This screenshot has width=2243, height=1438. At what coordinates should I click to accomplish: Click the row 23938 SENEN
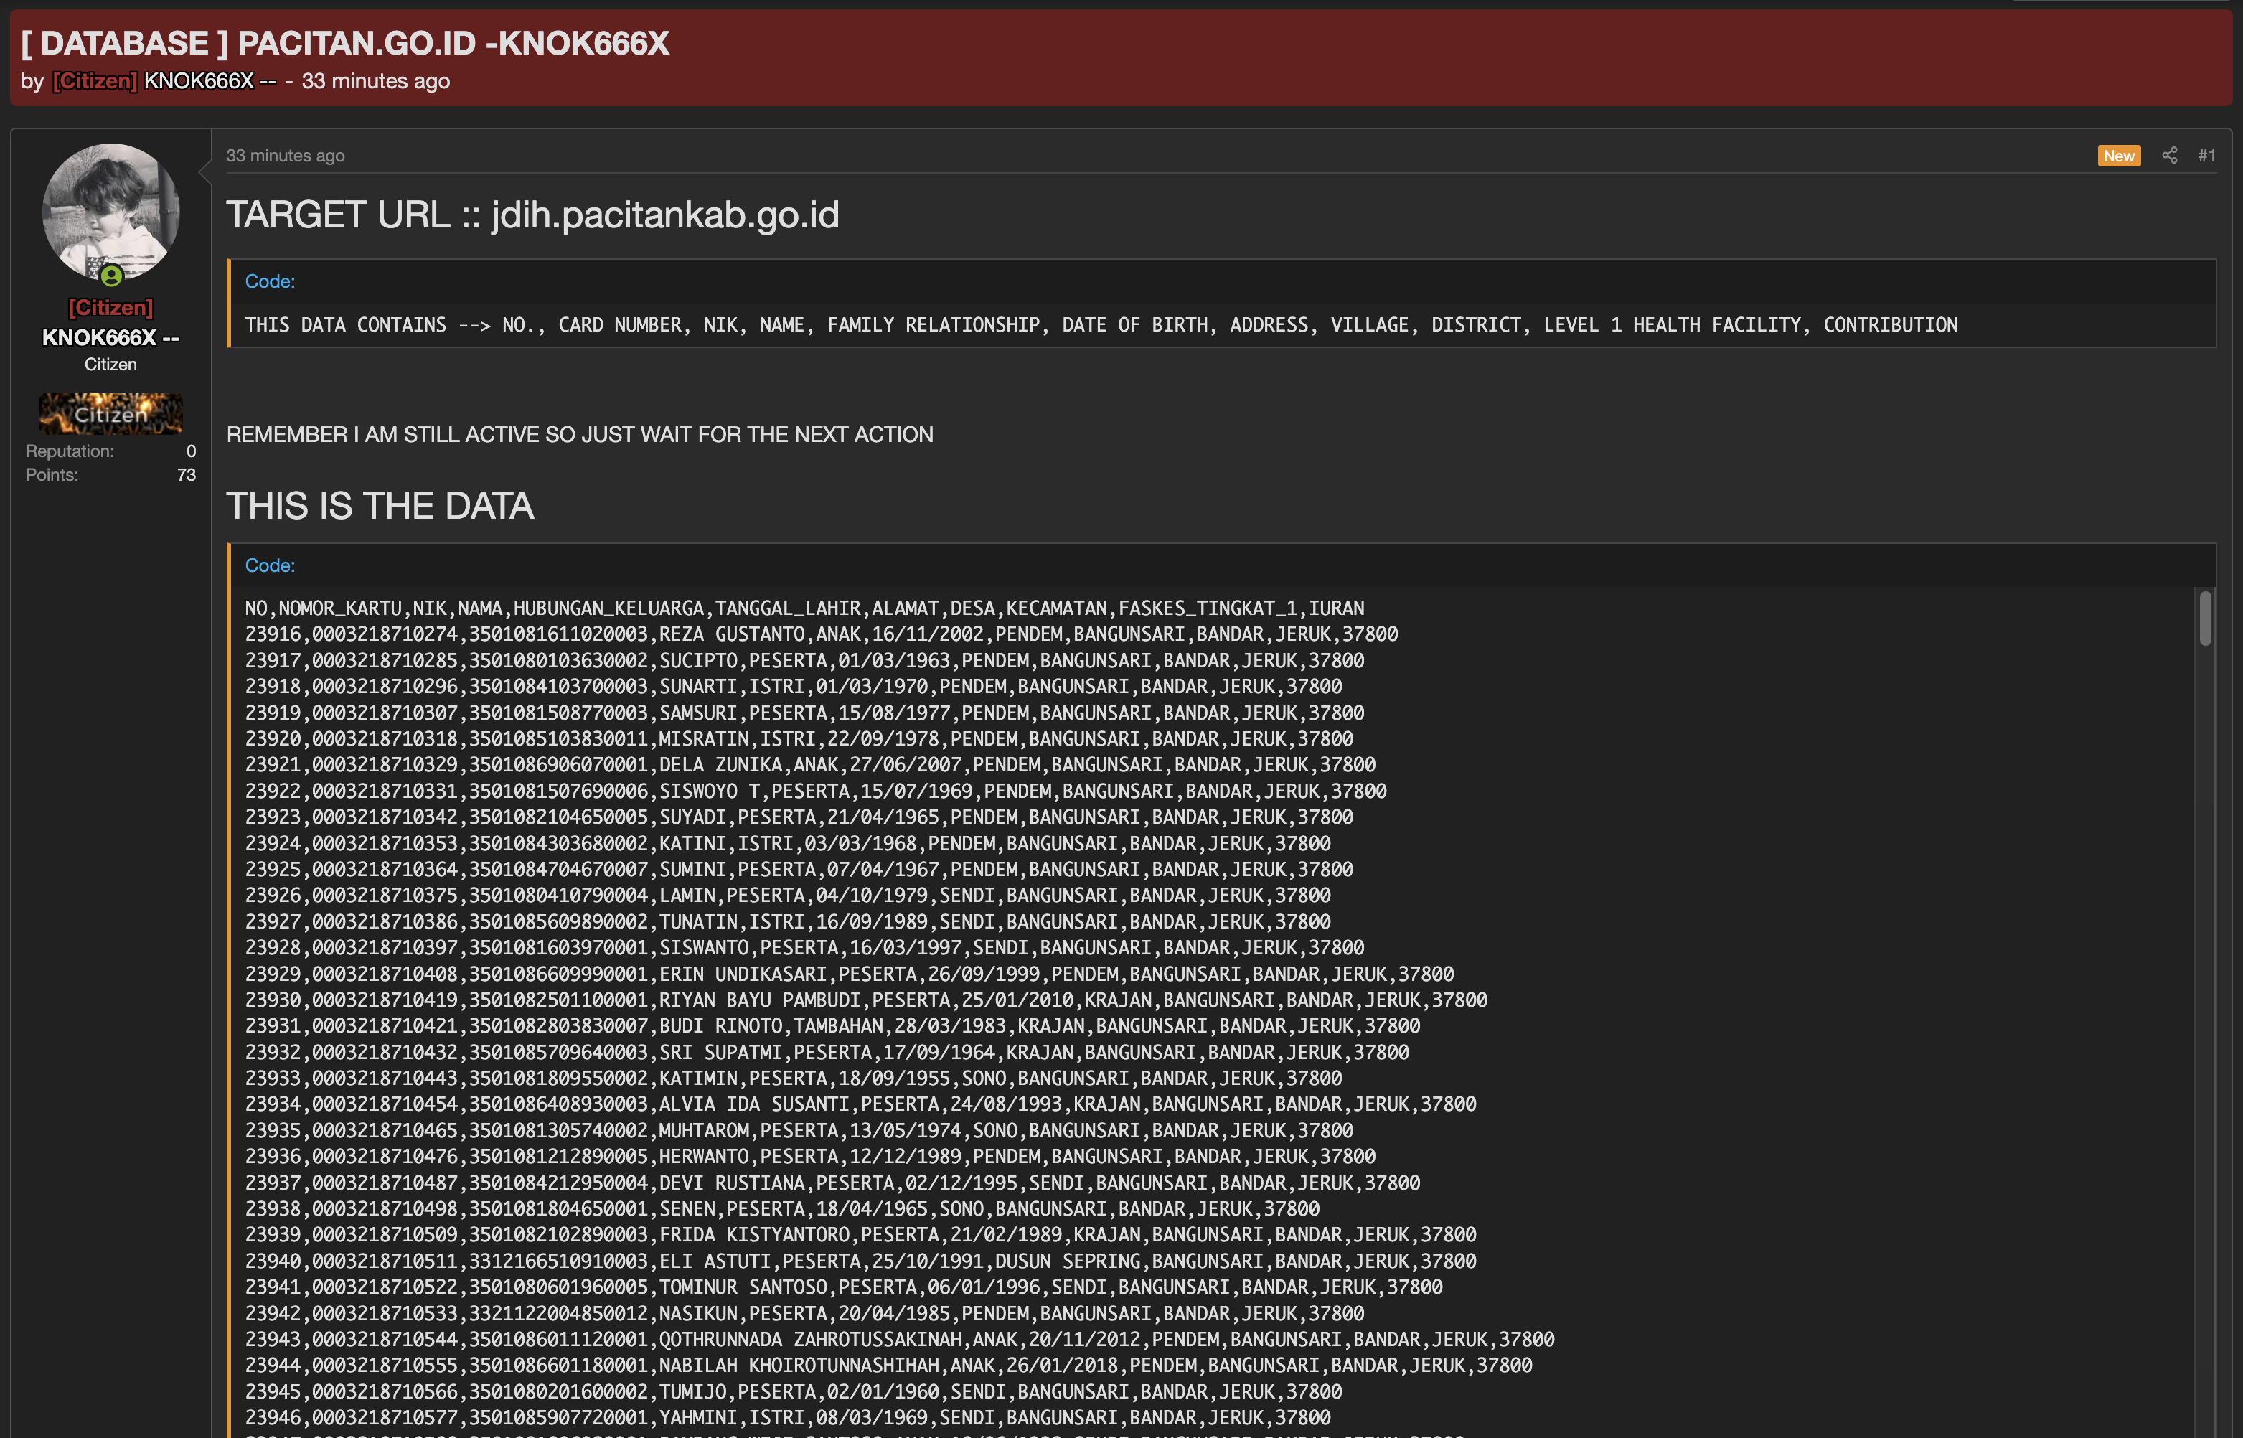[781, 1209]
